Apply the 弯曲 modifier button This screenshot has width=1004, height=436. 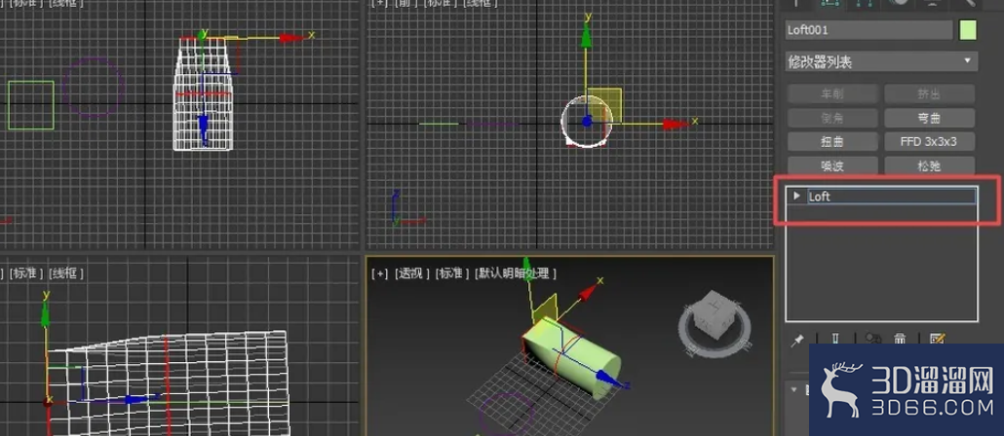(x=929, y=119)
